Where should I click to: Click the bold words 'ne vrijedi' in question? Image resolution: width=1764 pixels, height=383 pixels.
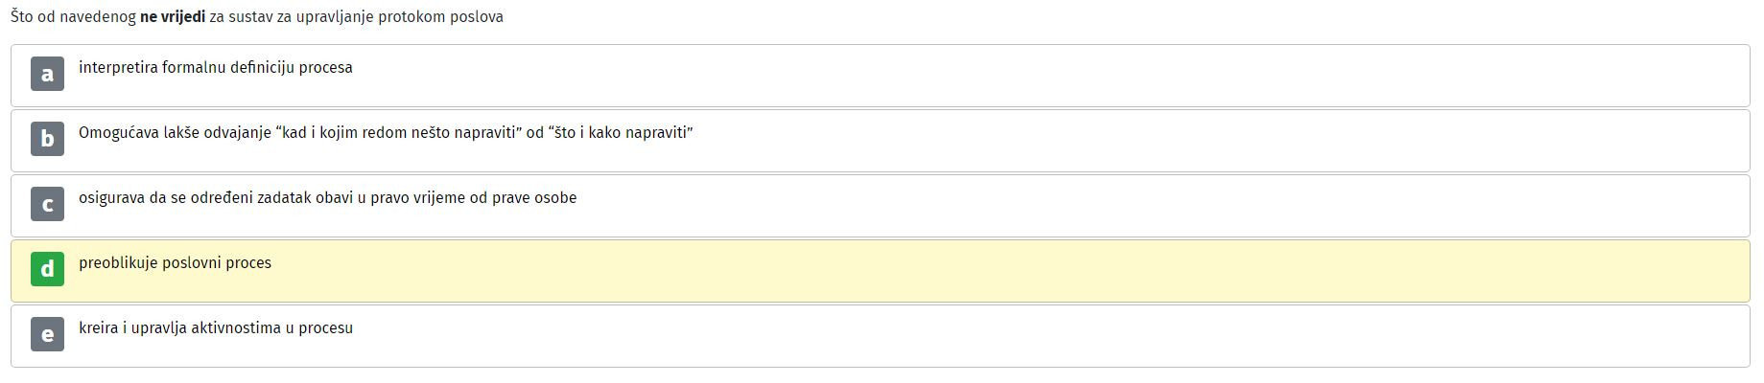click(x=173, y=17)
